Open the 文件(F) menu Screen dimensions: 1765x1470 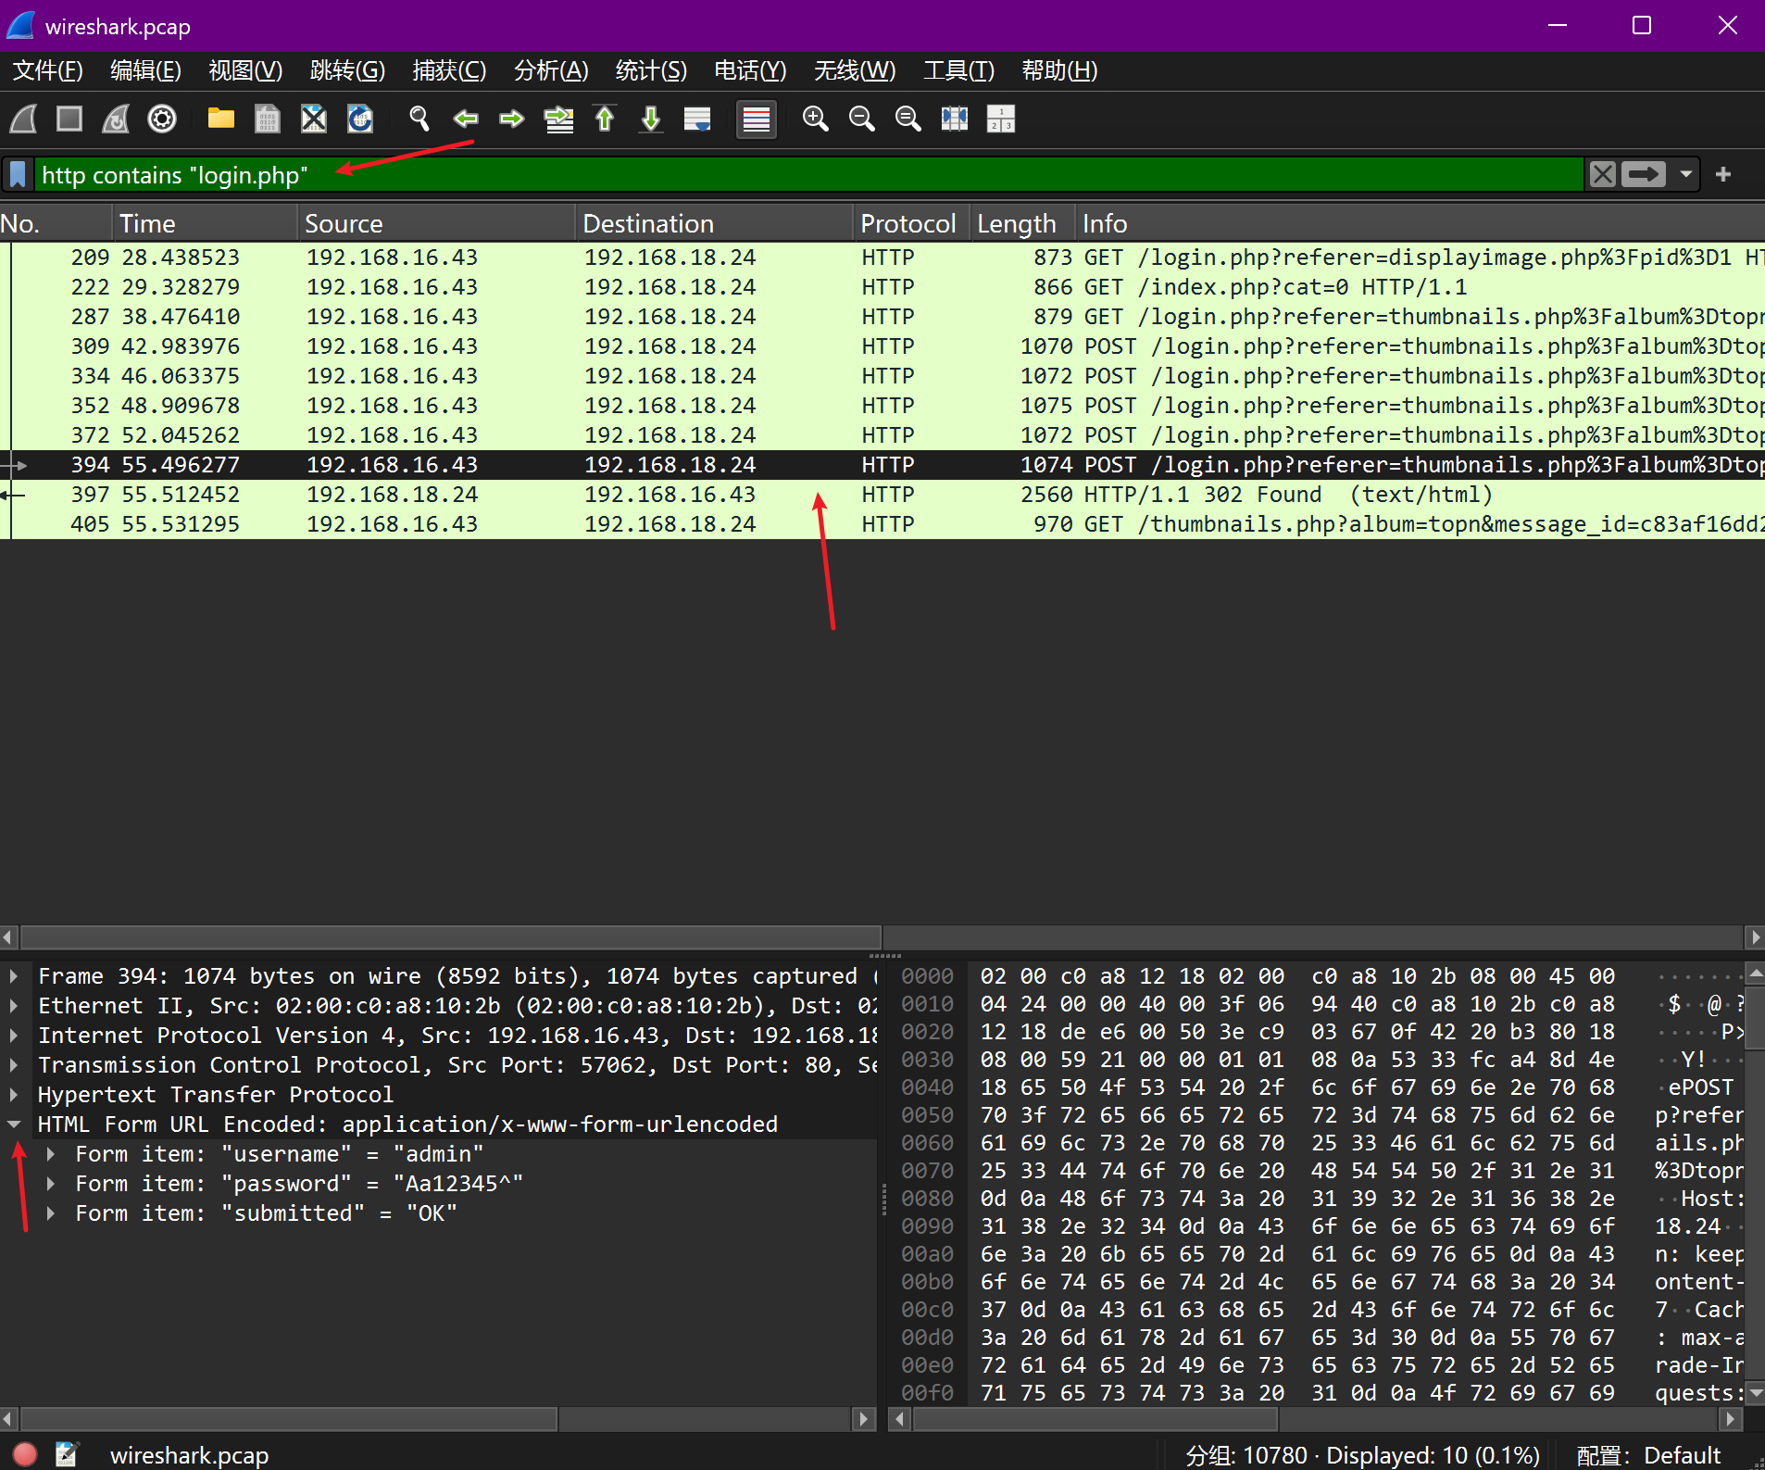point(47,70)
